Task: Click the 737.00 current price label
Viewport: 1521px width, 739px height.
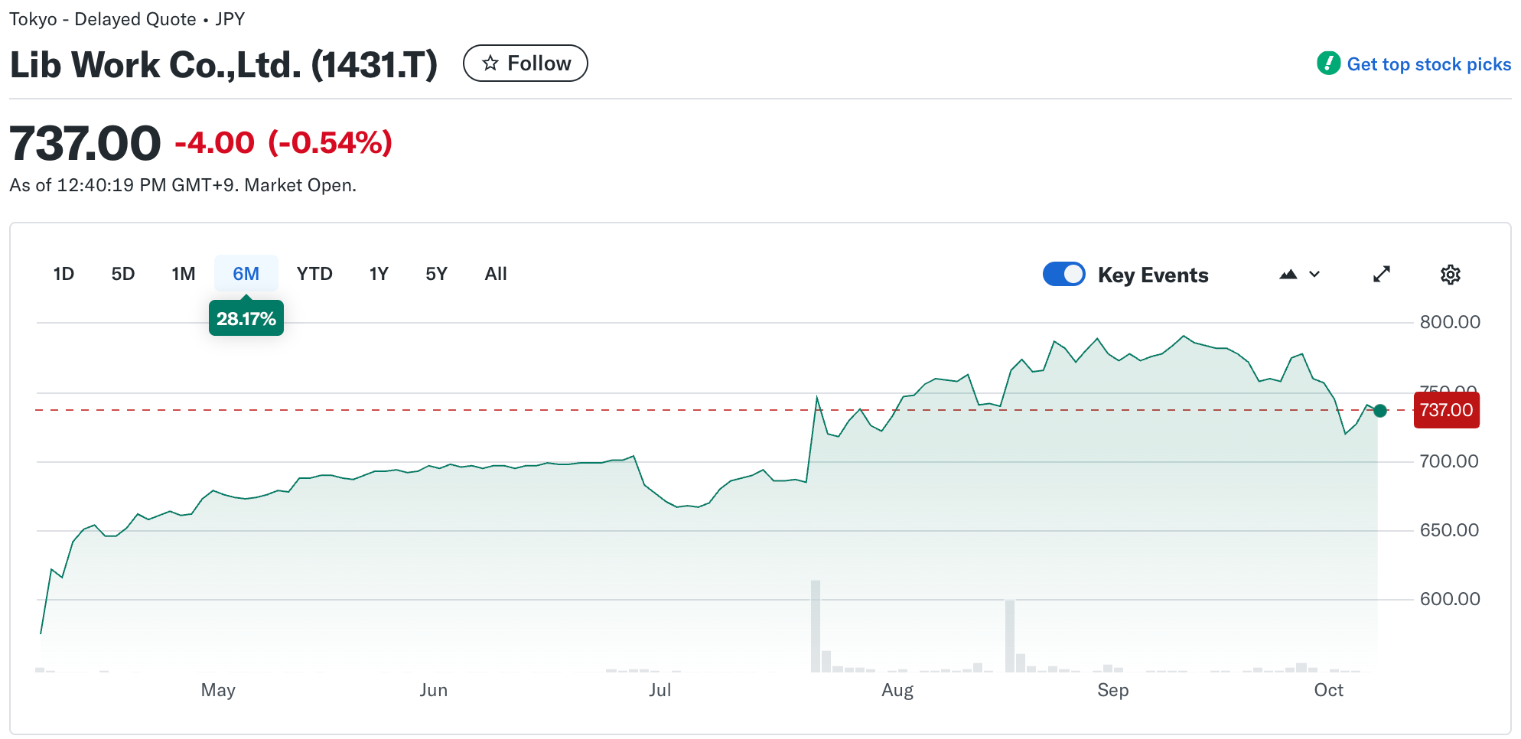Action: (1446, 410)
